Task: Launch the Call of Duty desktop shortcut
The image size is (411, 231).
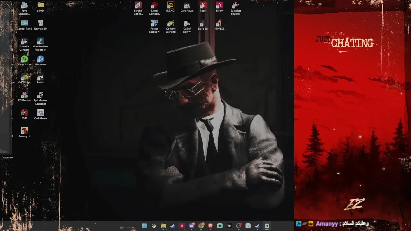Action: (x=187, y=26)
